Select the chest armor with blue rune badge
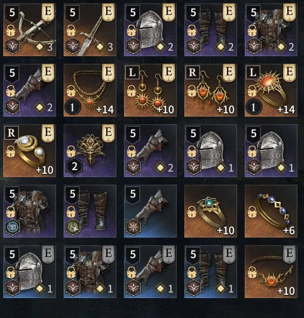The width and height of the screenshot is (304, 318). tap(30, 211)
